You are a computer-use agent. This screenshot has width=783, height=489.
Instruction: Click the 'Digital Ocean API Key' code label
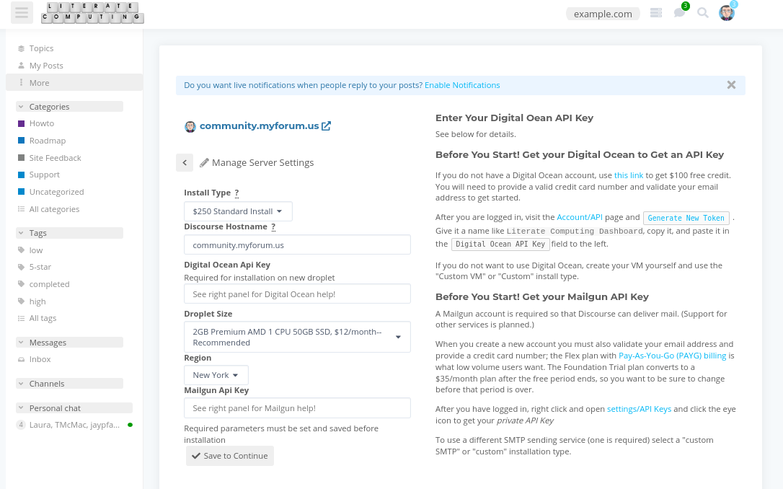click(x=500, y=244)
